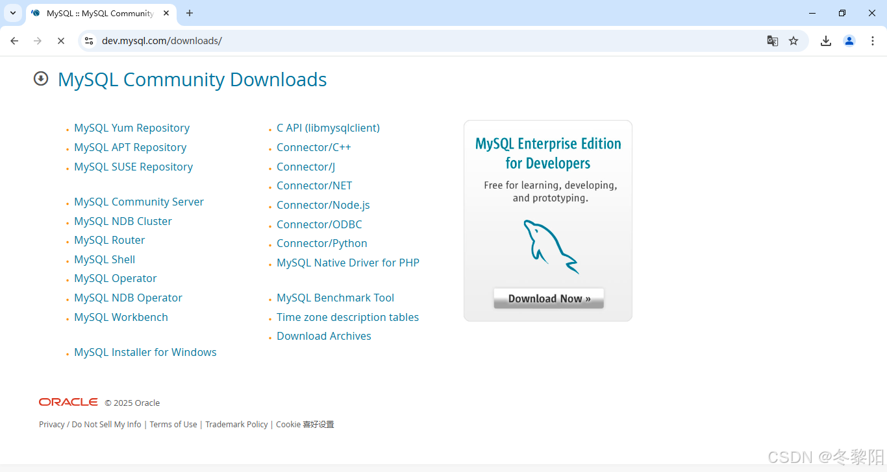
Task: Click the browser back arrow
Action: tap(14, 41)
